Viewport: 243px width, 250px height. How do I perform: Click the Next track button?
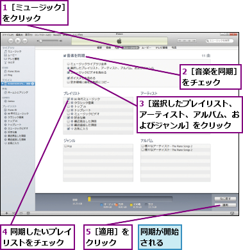(x=25, y=40)
